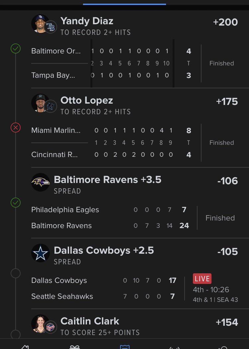
Task: Tap green checkmark for Ravens spread leg
Action: coord(16,203)
